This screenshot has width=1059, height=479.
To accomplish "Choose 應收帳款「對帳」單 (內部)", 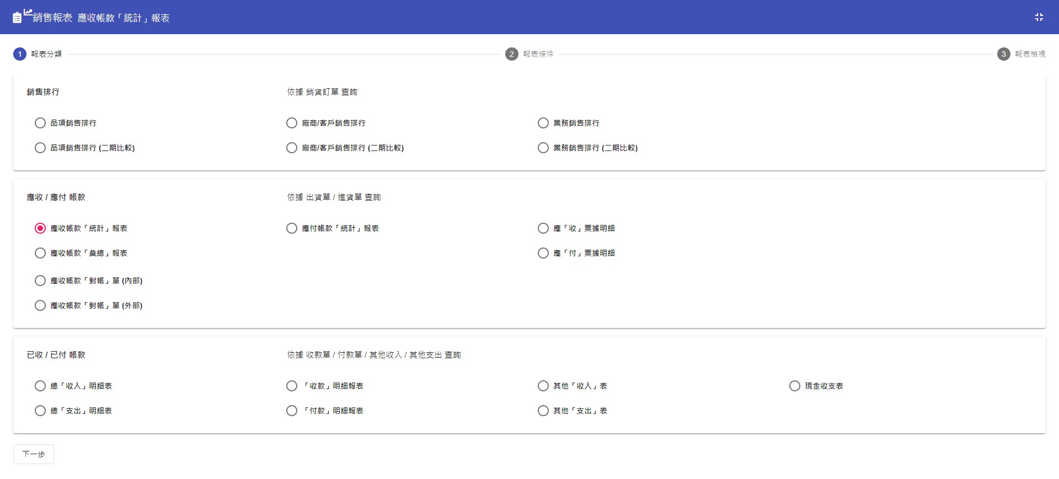I will point(40,281).
